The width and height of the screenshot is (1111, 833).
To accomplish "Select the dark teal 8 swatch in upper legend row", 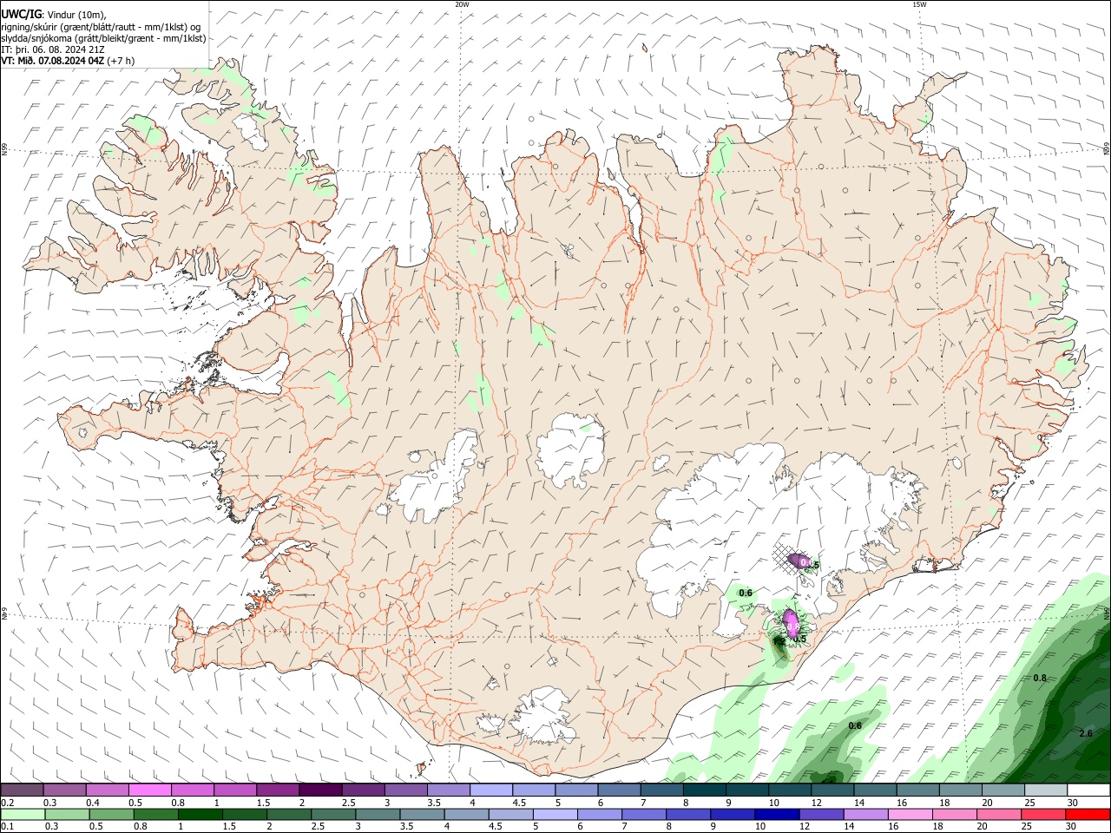I will (704, 790).
